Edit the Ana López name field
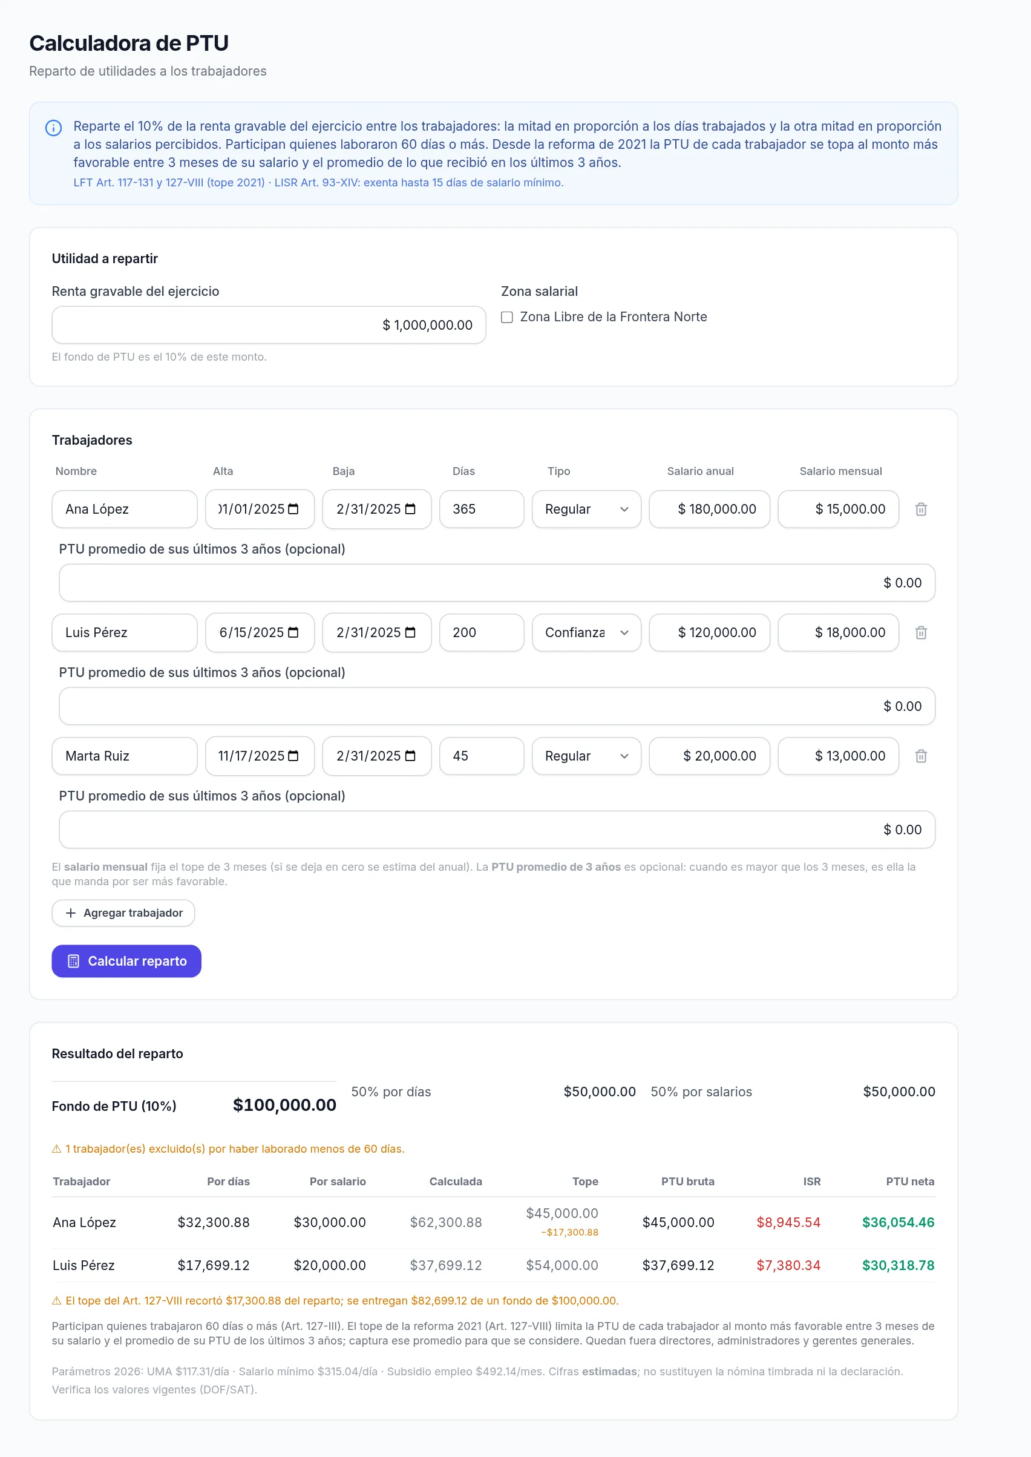Viewport: 1031px width, 1457px height. coord(125,509)
